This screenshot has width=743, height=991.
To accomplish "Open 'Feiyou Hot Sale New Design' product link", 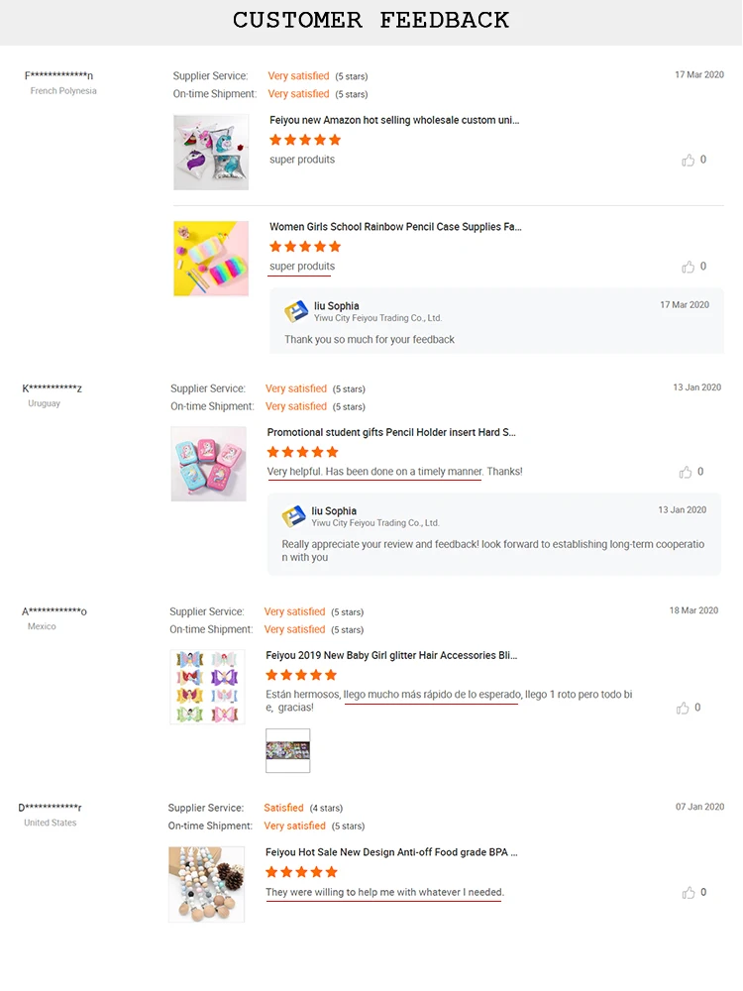I will (x=391, y=852).
